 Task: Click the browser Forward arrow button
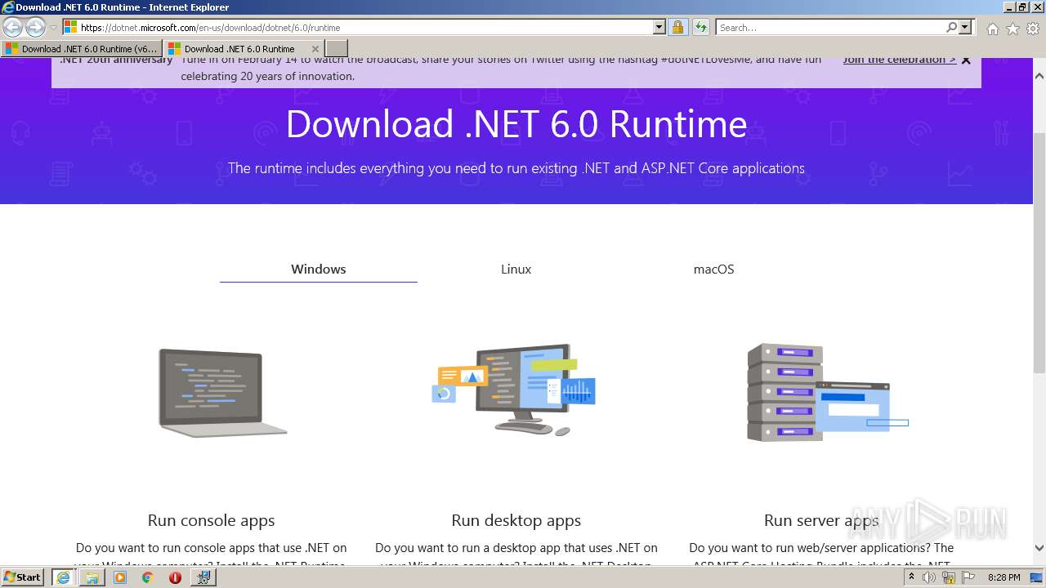tap(35, 28)
